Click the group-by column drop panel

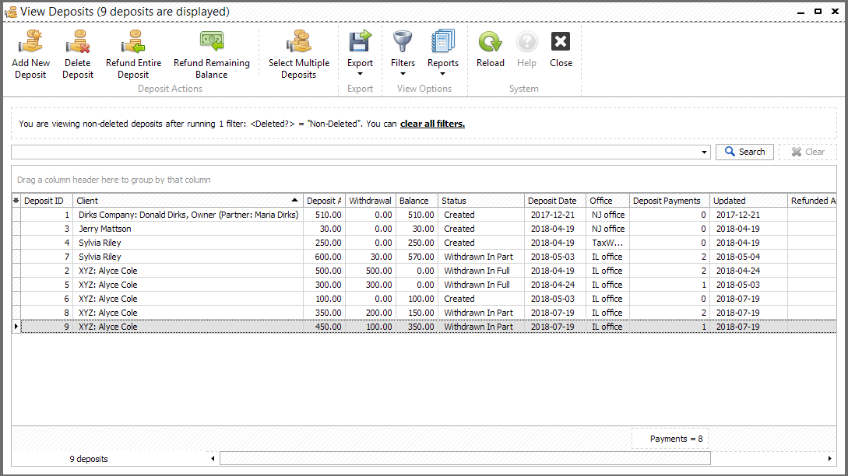pos(424,180)
